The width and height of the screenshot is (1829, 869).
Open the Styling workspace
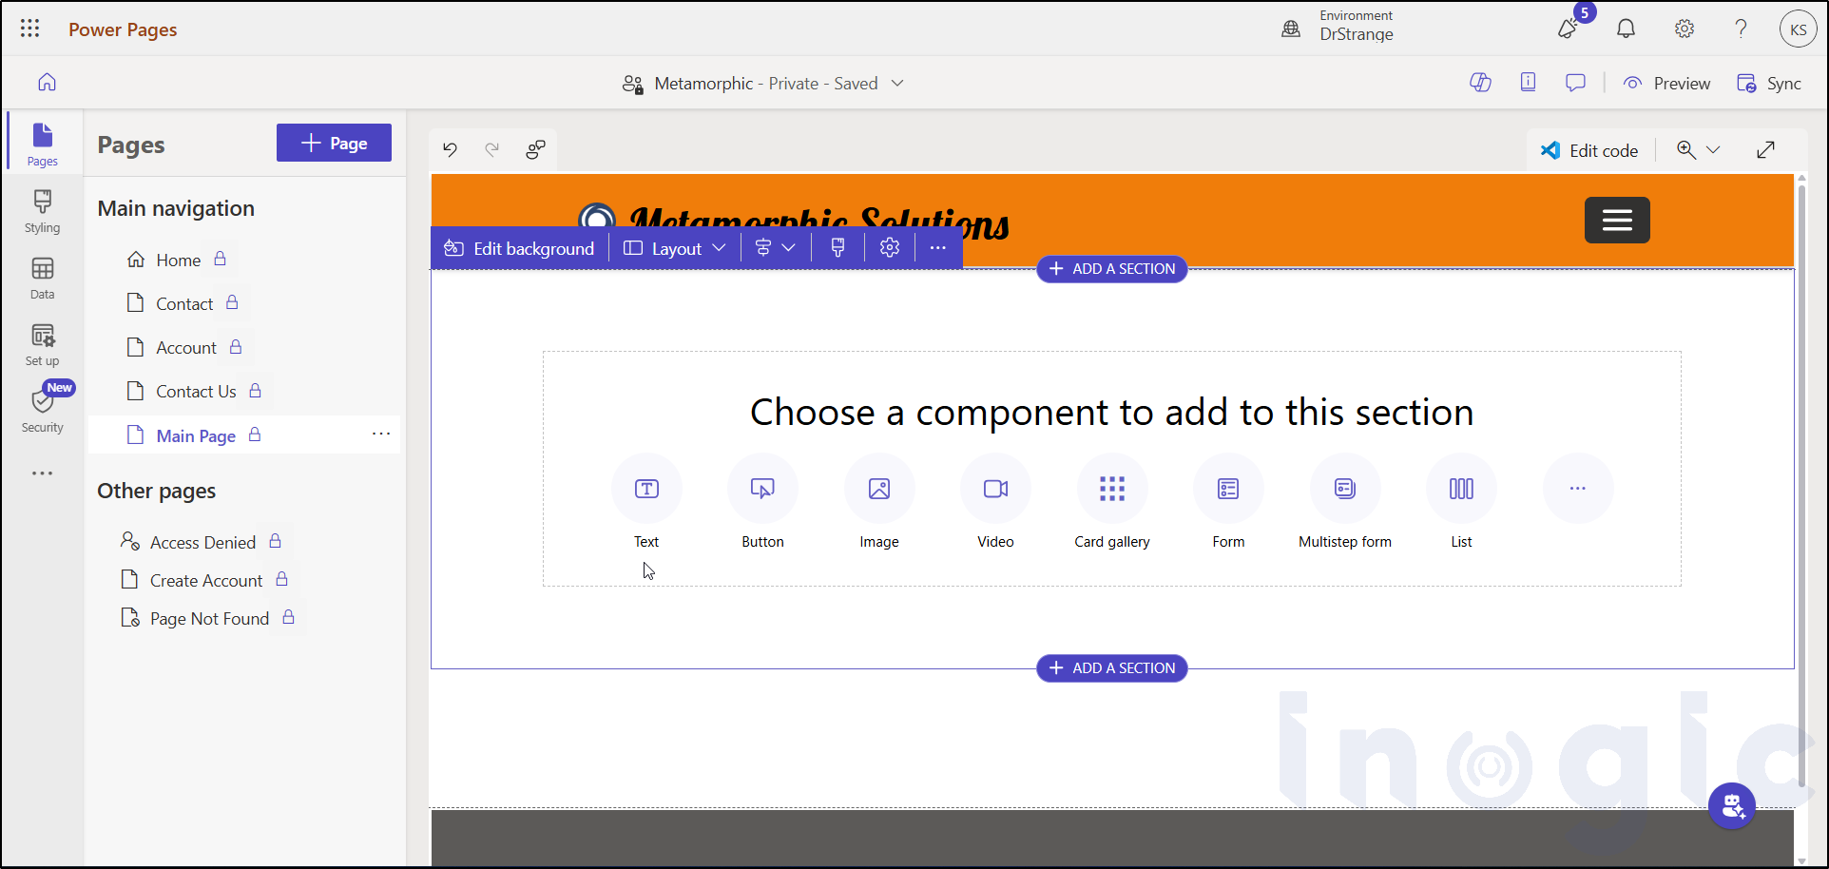click(x=43, y=211)
